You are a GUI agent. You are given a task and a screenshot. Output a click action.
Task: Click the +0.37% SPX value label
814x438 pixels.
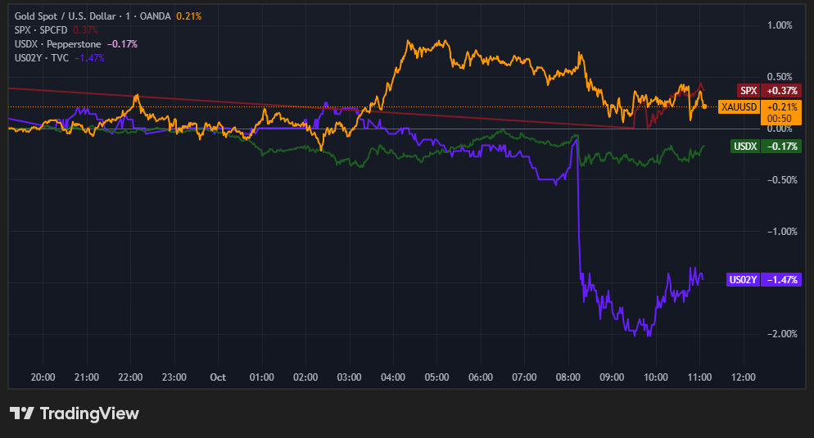780,90
